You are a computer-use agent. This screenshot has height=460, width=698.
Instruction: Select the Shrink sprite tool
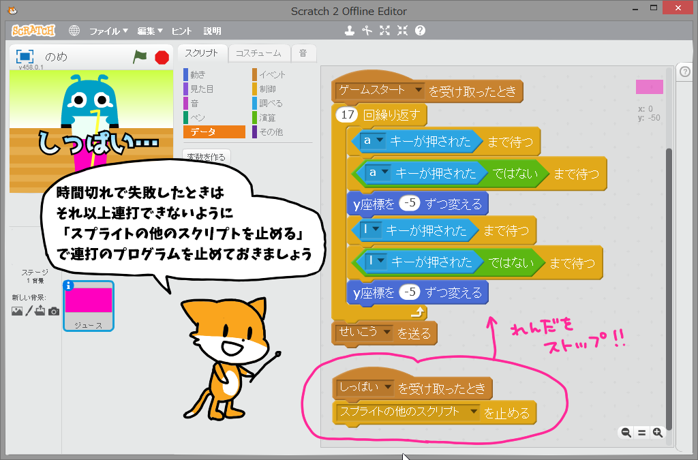(402, 30)
